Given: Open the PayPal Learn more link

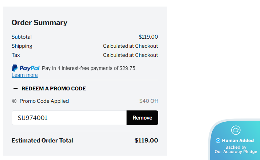Looking at the screenshot, I should pos(24,75).
